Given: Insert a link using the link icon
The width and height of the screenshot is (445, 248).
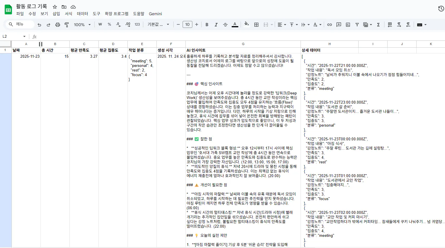Looking at the screenshot, I should coord(330,24).
